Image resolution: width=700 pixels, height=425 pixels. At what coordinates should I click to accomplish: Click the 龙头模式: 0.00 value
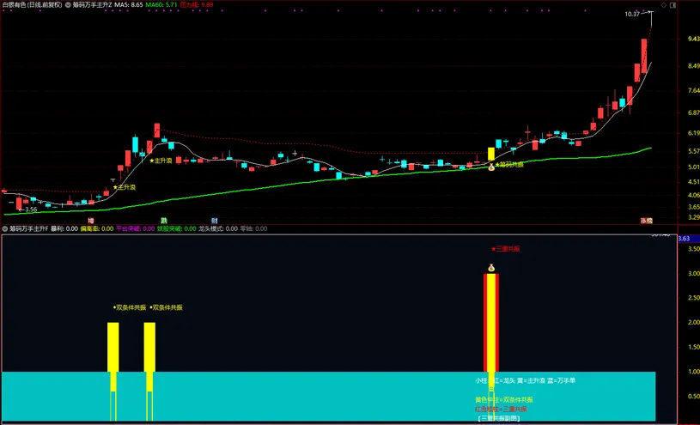point(218,228)
